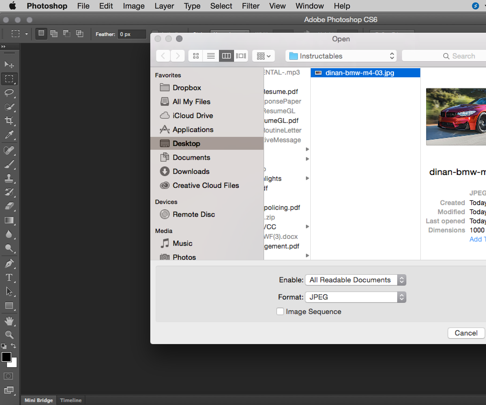This screenshot has height=405, width=486.
Task: Select the Lasso tool
Action: coord(9,93)
